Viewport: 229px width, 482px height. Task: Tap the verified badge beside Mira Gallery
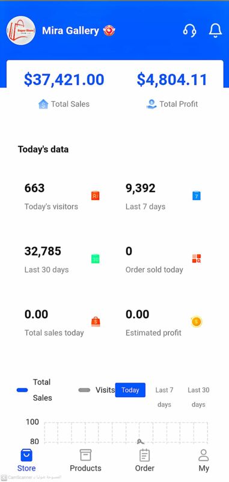coord(109,31)
